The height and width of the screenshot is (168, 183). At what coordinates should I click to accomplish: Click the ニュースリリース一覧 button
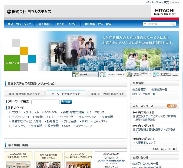164,149
